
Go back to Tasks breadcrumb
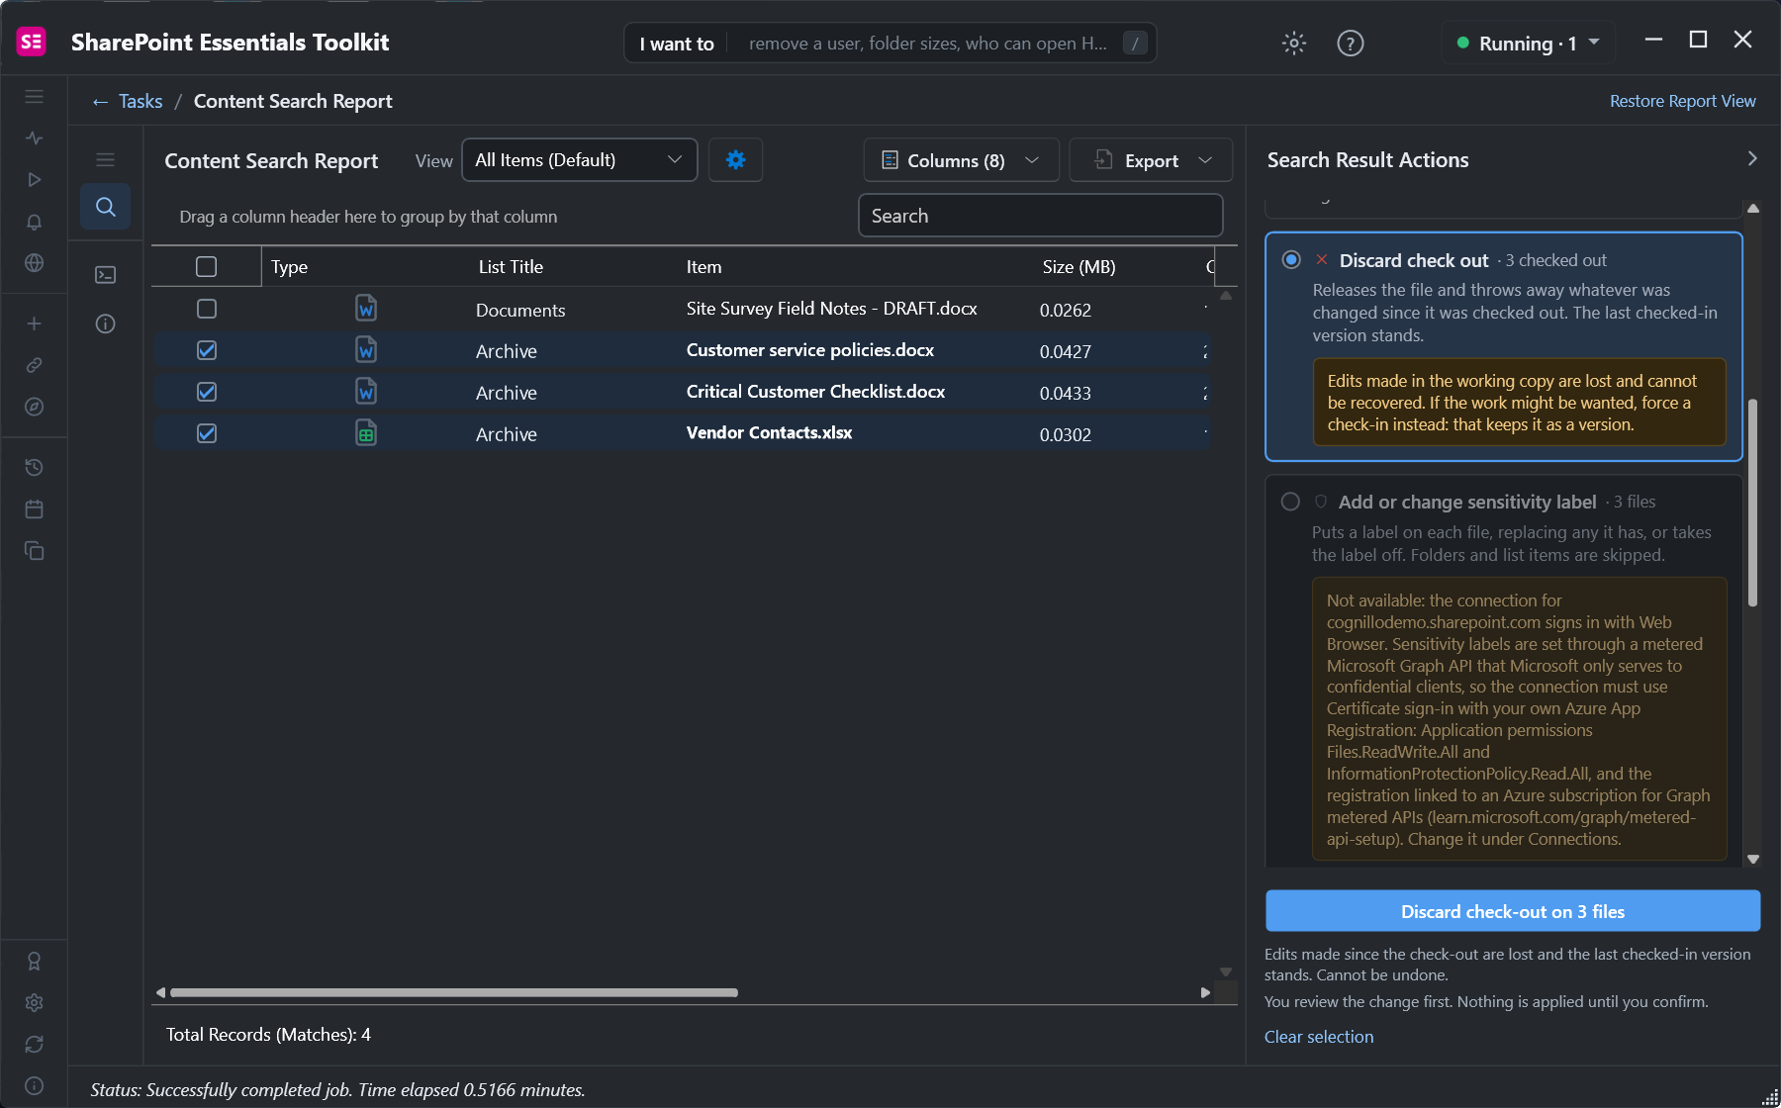(128, 101)
